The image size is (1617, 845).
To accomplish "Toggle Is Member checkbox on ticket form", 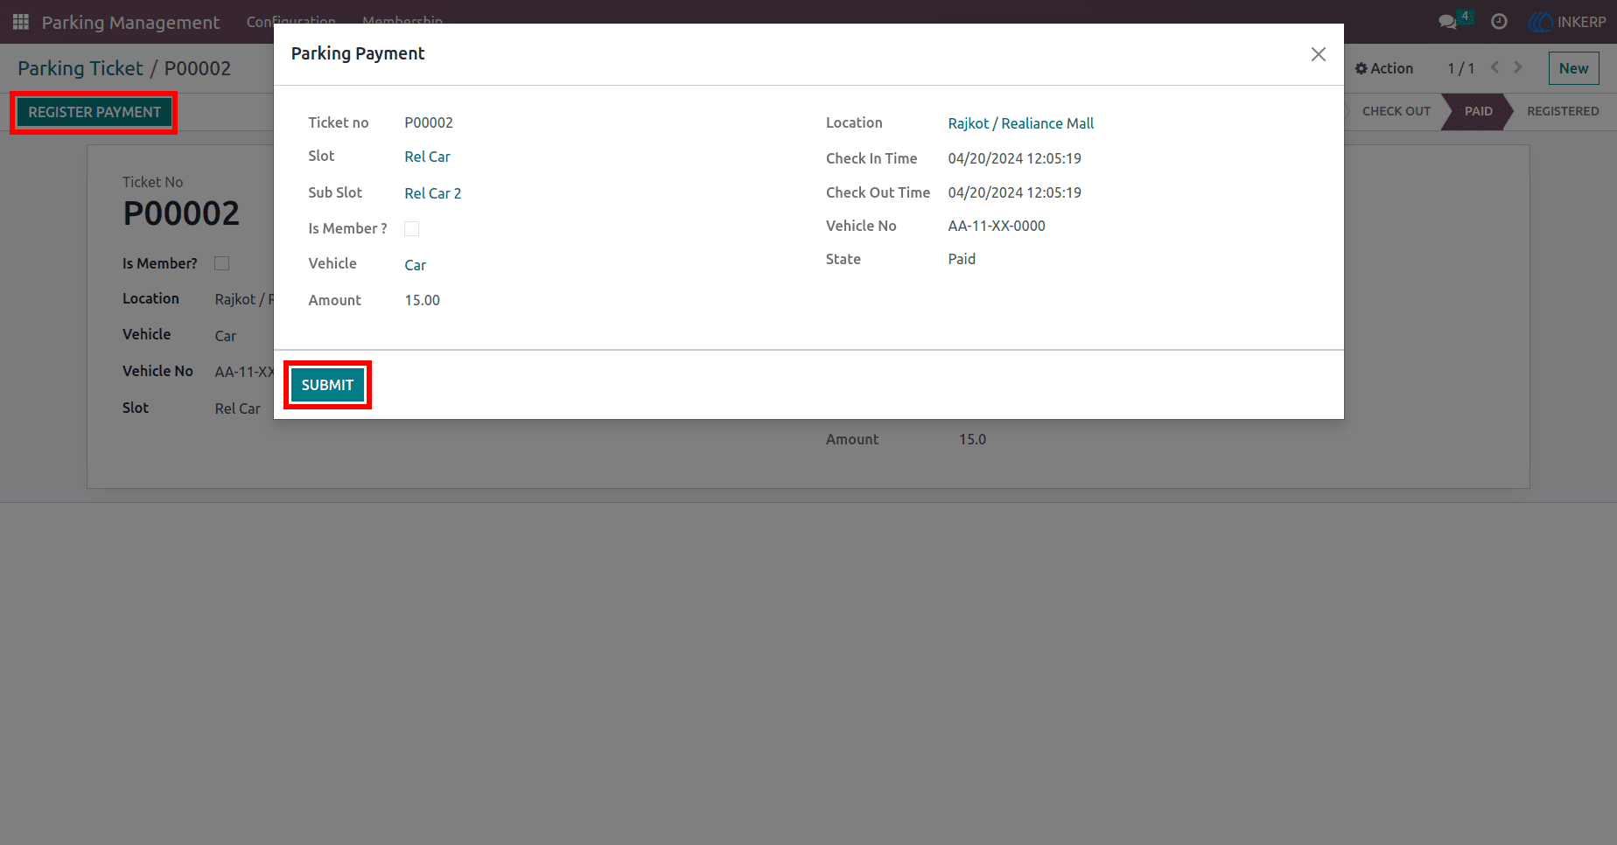I will pos(222,263).
